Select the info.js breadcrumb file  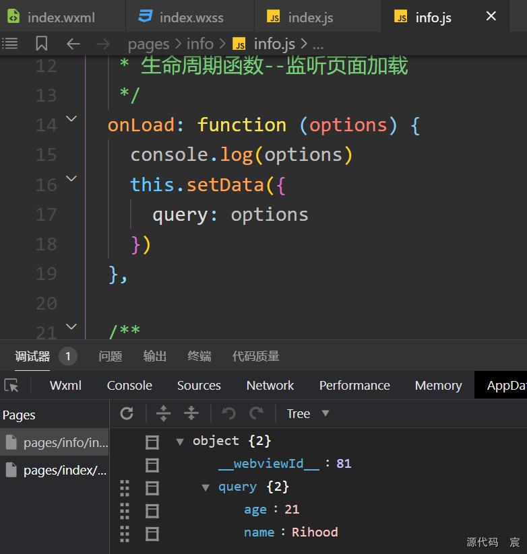pyautogui.click(x=264, y=44)
